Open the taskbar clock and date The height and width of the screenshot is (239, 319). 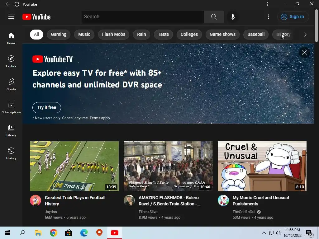coord(292,233)
